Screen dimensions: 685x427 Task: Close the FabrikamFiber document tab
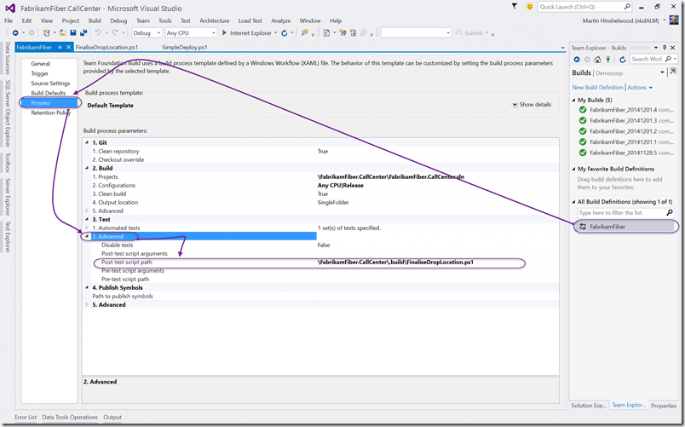click(x=69, y=47)
